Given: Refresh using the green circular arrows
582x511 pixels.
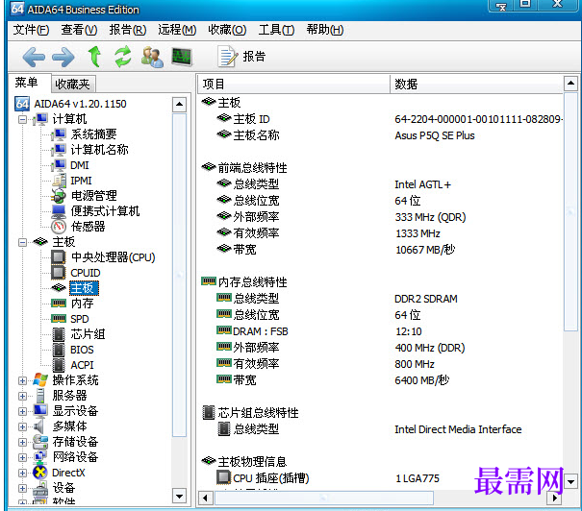Looking at the screenshot, I should point(123,57).
